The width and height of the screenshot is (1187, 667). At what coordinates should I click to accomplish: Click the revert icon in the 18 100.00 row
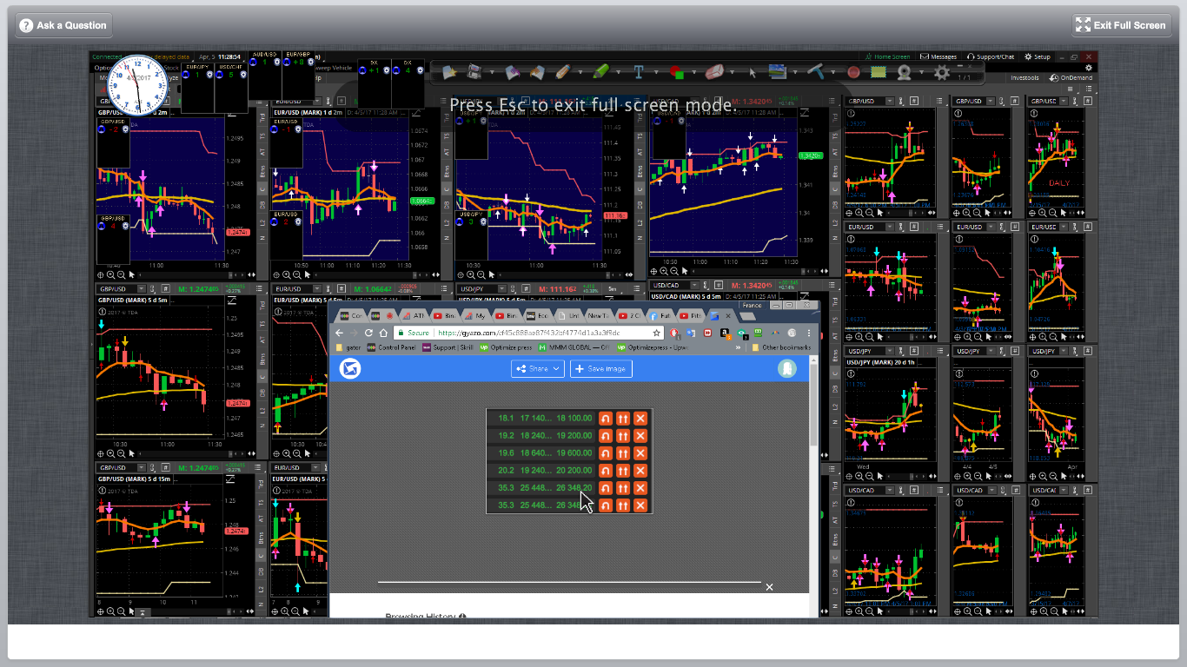coord(606,419)
